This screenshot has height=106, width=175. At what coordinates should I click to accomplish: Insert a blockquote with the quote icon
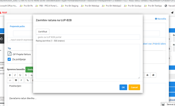click(x=16, y=80)
